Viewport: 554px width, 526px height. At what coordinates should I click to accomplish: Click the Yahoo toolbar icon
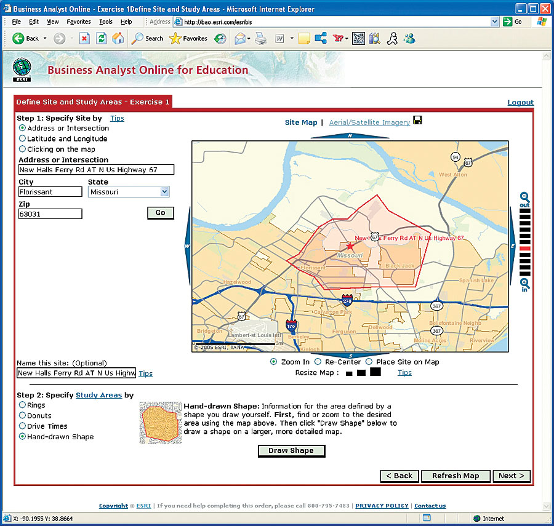tap(338, 38)
